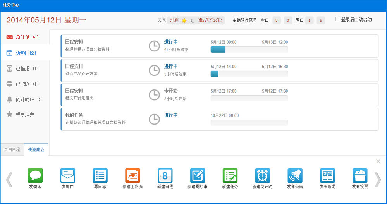Image resolution: width=387 pixels, height=204 pixels.
Task: Open the 新建周期事 icon
Action: coord(198,176)
